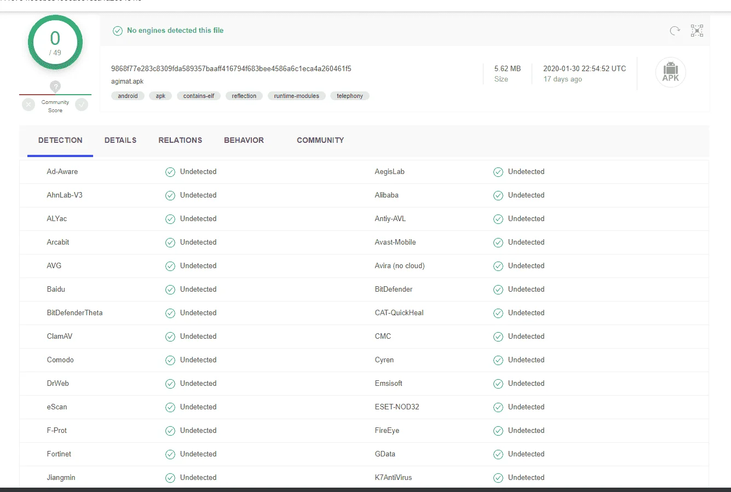731x492 pixels.
Task: Click the apk tag
Action: point(160,96)
